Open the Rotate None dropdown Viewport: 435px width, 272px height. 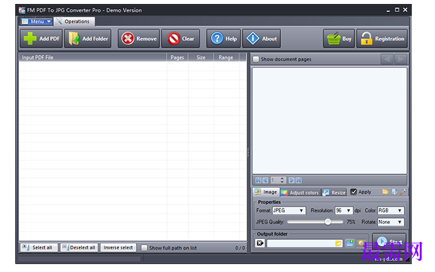tap(391, 222)
